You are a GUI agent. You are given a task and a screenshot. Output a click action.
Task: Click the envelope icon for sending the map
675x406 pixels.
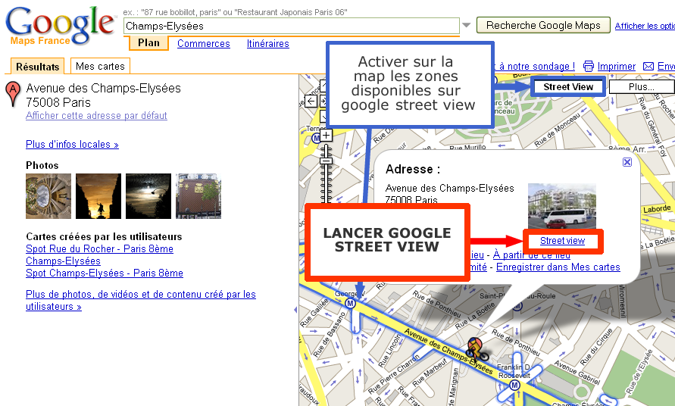pos(648,67)
